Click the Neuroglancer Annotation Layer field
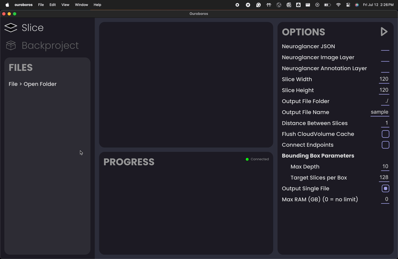The height and width of the screenshot is (259, 398). (x=385, y=69)
